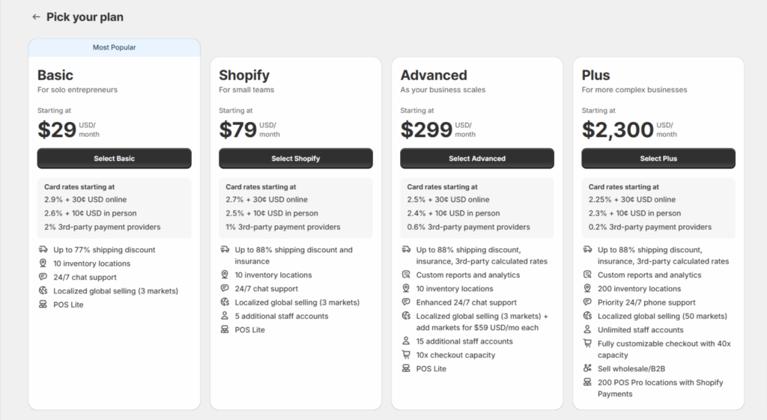
Task: Click reports icon beside Advanced Custom reports
Action: click(406, 275)
